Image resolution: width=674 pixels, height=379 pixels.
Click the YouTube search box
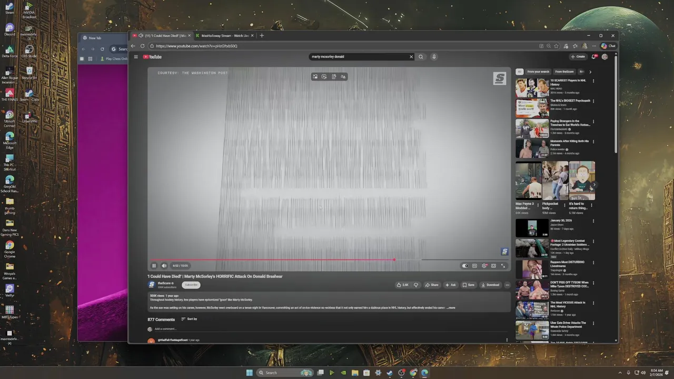pyautogui.click(x=359, y=57)
